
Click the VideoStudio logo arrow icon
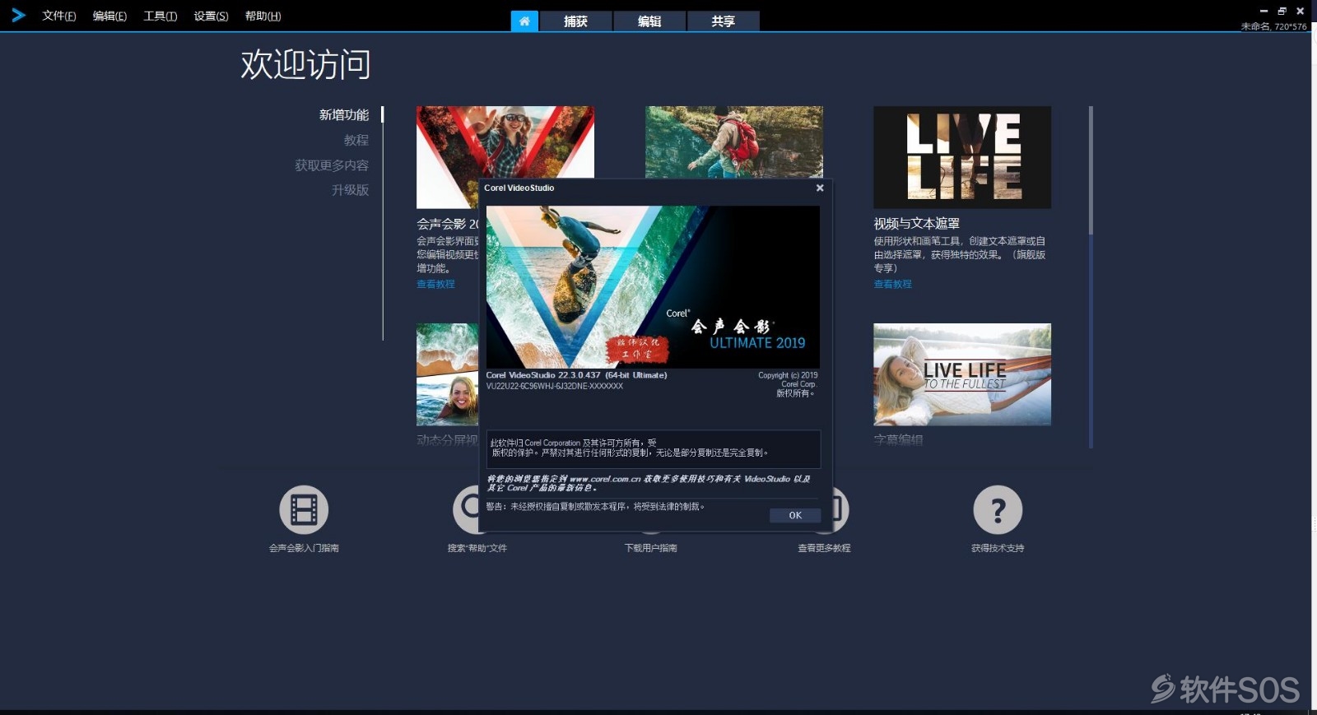pos(18,15)
